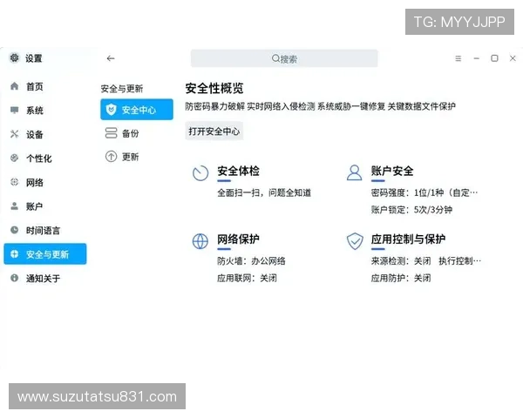The image size is (523, 418).
Task: Click the 安全体检 scan icon
Action: click(200, 173)
